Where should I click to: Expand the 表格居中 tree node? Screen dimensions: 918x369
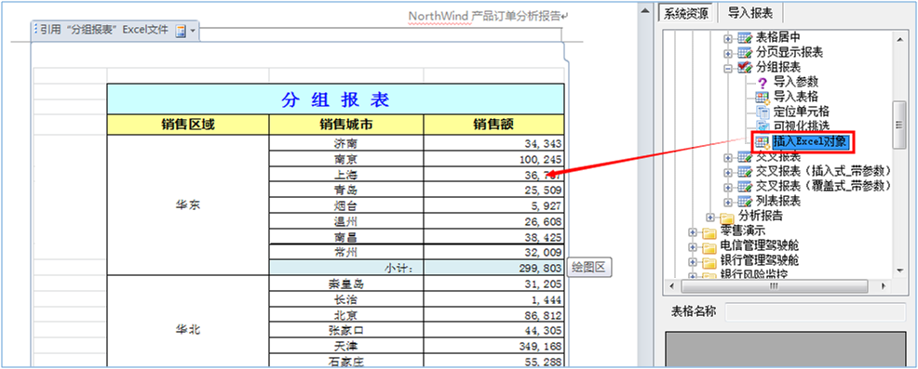[x=728, y=38]
